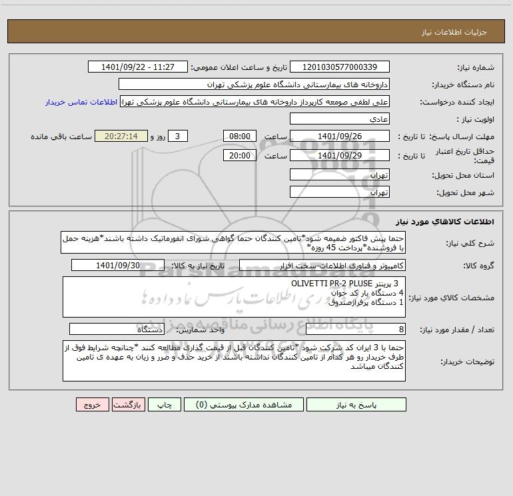
Task: Click the line 1 دستگاه پرفراژصندوق
Action: point(366,302)
